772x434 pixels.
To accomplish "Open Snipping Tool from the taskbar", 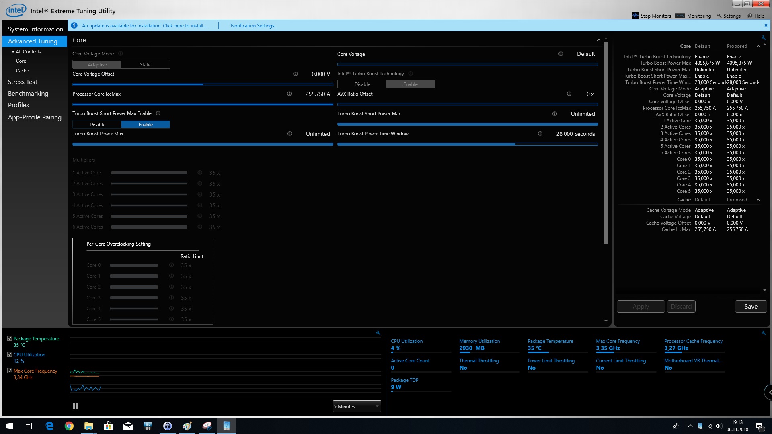I will (x=207, y=426).
